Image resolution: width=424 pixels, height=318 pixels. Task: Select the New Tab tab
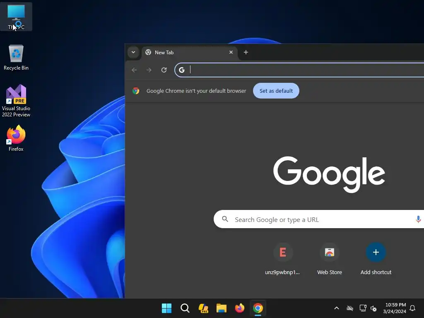[x=189, y=53]
